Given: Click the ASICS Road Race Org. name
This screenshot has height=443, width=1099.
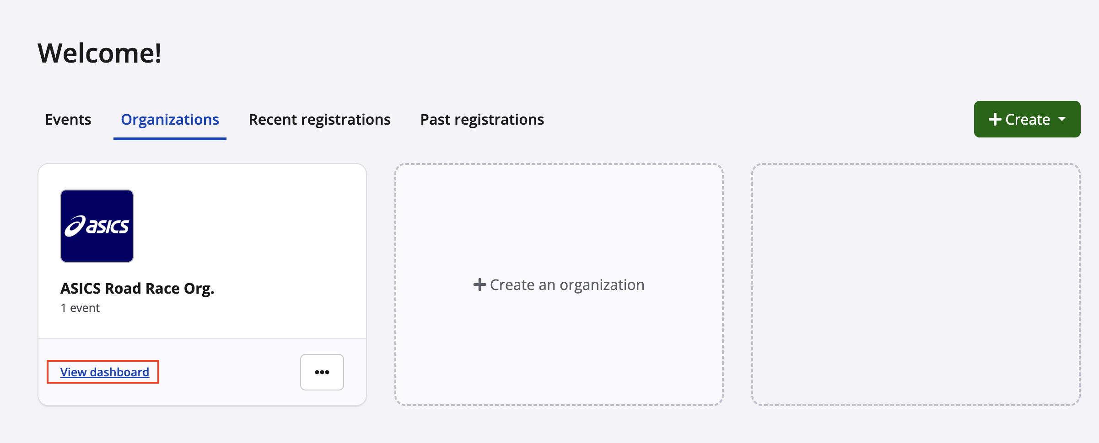Looking at the screenshot, I should [137, 289].
